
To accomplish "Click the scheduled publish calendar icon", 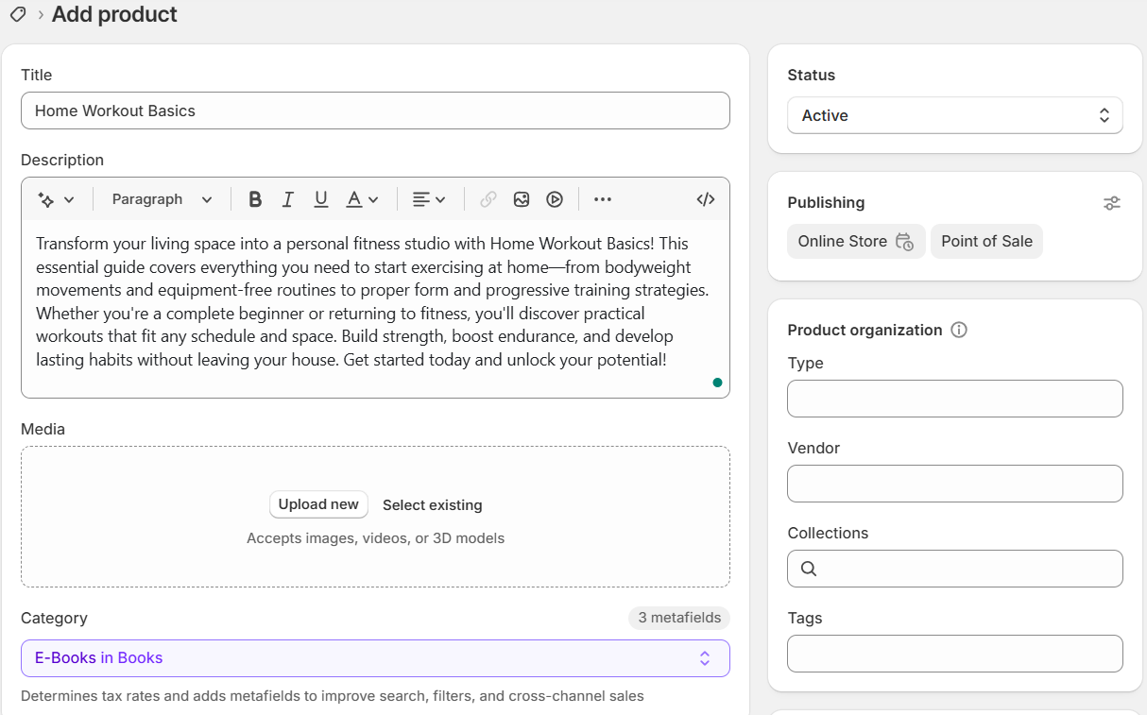I will [904, 242].
